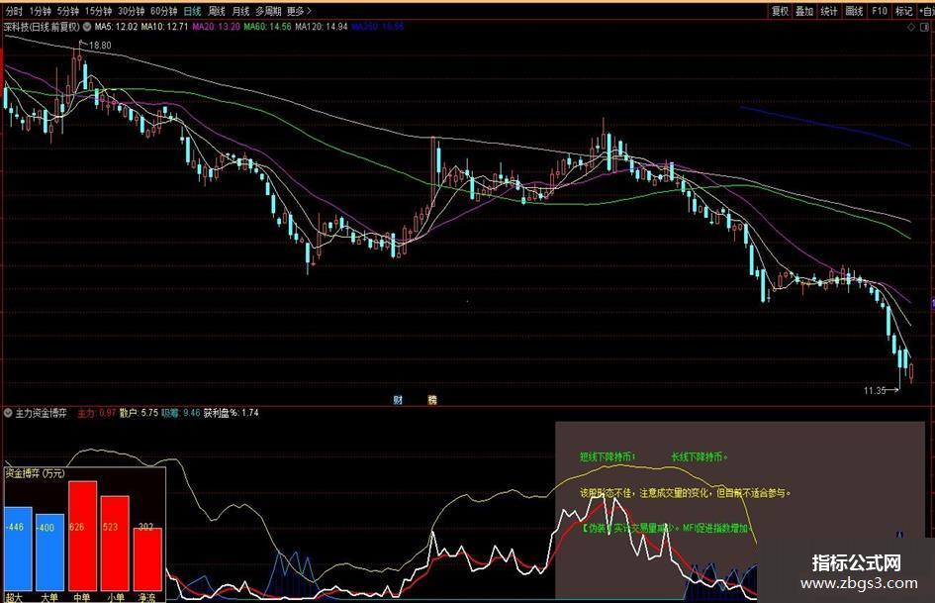Click the 吸筹: 9.46 value
Image resolution: width=935 pixels, height=603 pixels.
coord(181,413)
